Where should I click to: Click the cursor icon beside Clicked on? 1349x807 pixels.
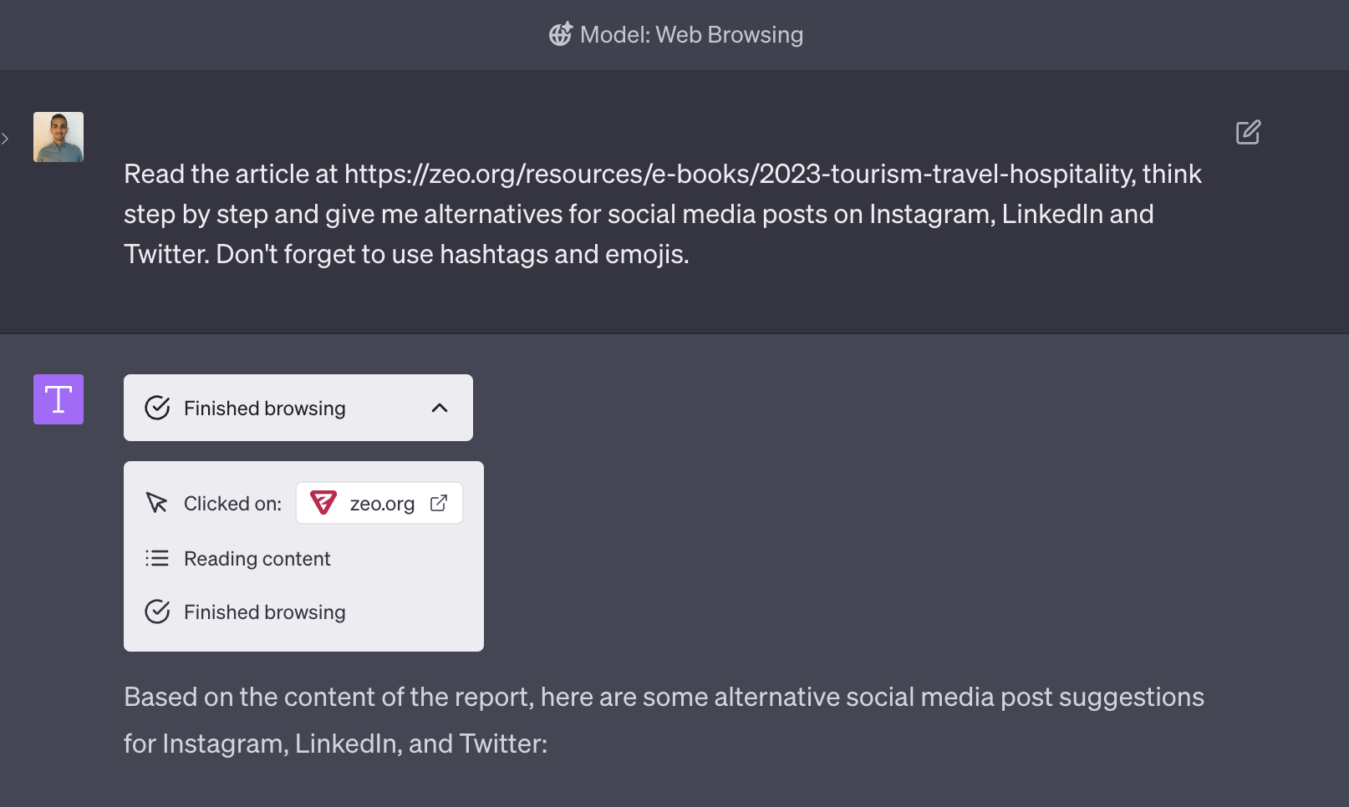click(156, 503)
